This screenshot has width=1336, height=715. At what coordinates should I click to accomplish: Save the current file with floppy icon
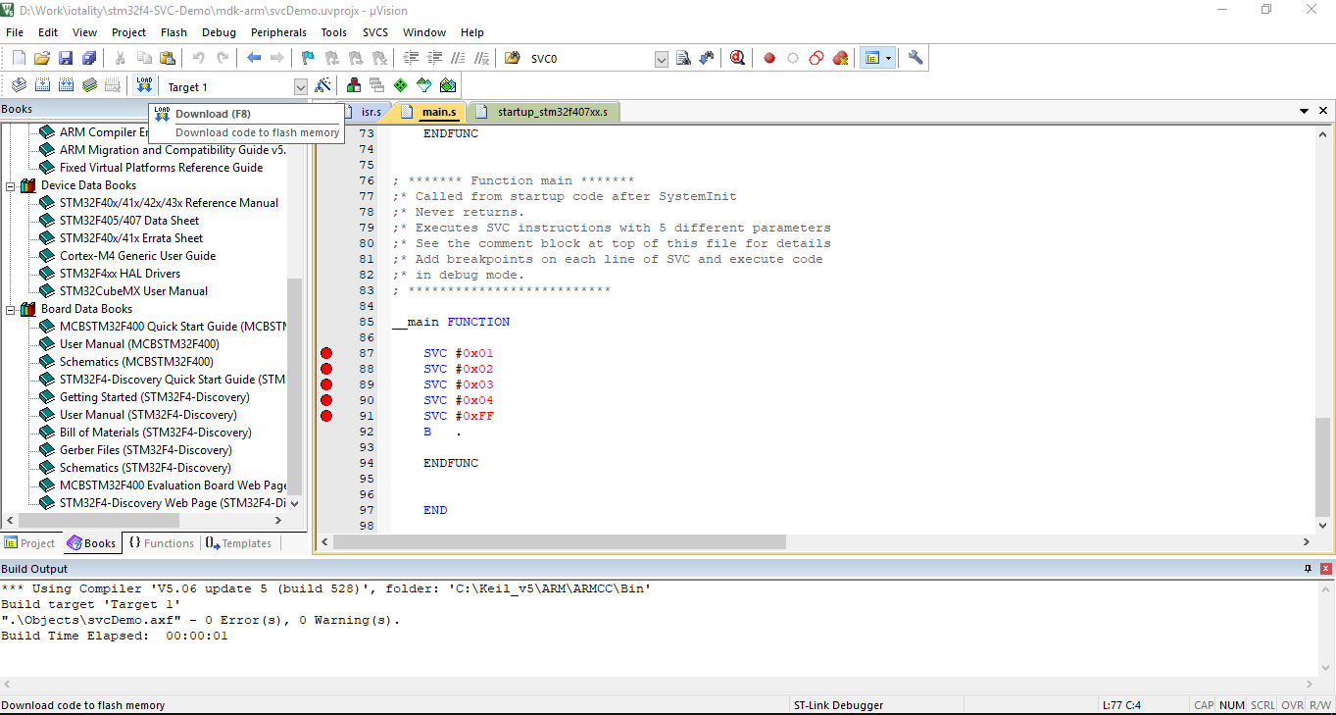click(66, 59)
